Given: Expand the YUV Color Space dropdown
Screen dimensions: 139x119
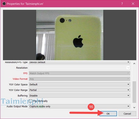Looking at the screenshot, I should coord(80,85).
